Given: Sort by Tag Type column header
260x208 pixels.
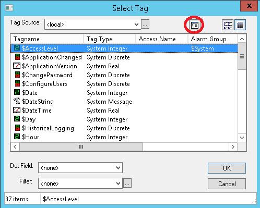Looking at the screenshot, I should 110,39.
